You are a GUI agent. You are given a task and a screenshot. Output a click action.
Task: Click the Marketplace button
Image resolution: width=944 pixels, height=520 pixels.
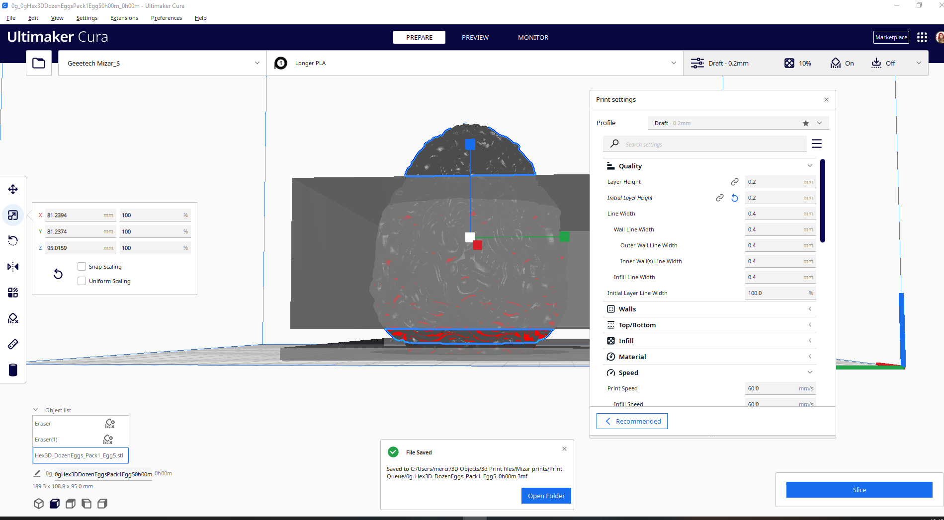(x=891, y=37)
